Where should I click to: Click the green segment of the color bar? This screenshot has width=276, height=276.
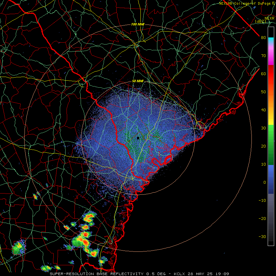point(271,145)
